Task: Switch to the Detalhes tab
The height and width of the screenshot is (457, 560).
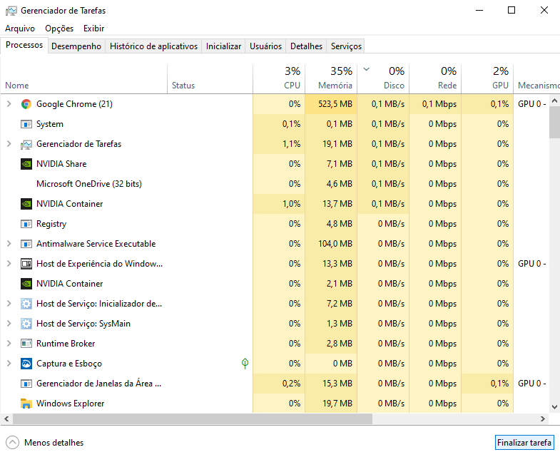Action: click(307, 46)
